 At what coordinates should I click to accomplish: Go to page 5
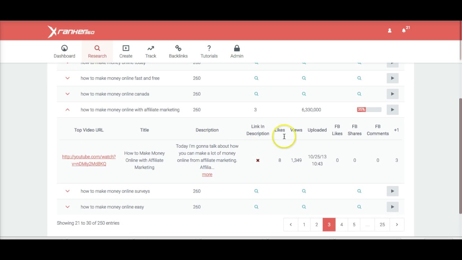354,225
